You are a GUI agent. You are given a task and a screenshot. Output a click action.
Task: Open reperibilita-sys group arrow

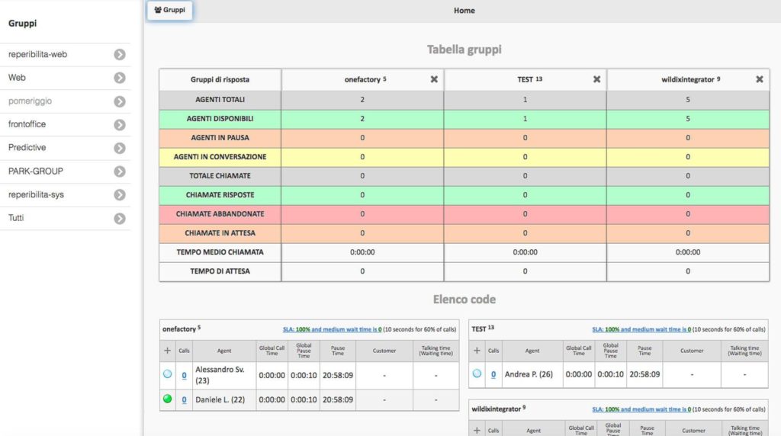coord(120,195)
